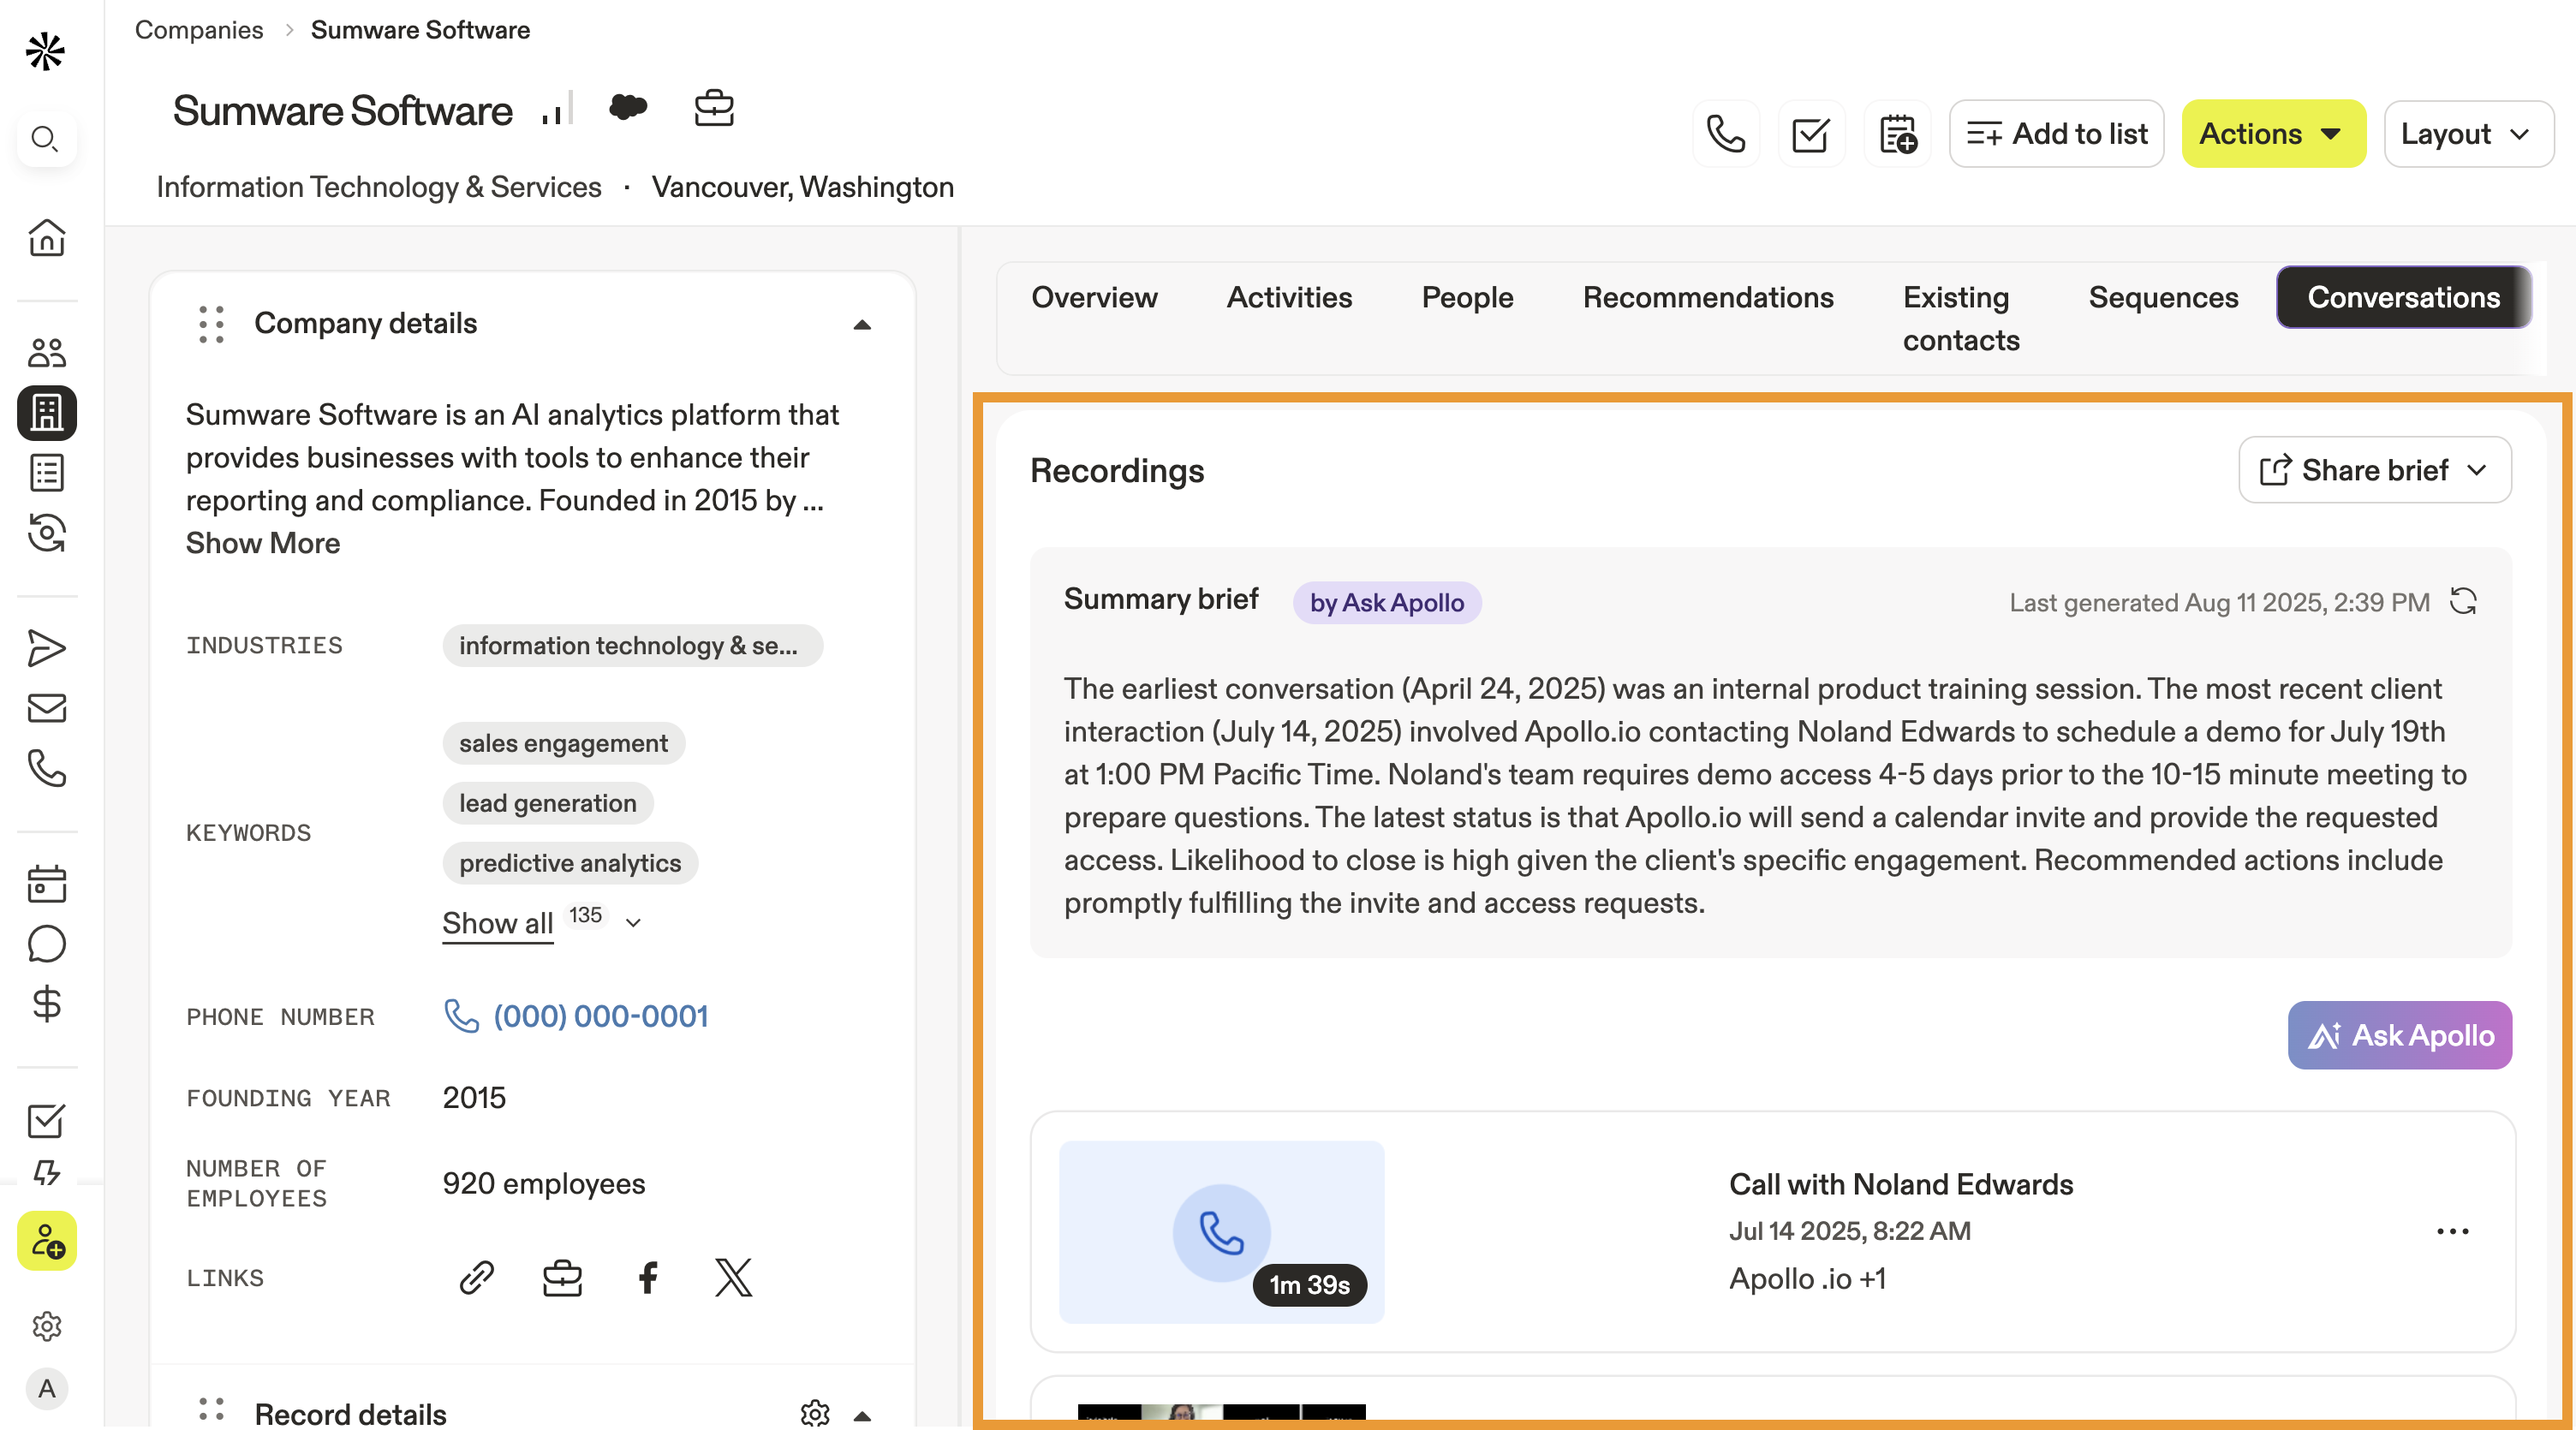This screenshot has height=1430, width=2576.
Task: Open the three-dot menu on the Noland Edwards call
Action: point(2452,1231)
